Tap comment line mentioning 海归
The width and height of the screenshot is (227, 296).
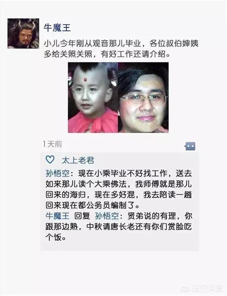(x=119, y=195)
